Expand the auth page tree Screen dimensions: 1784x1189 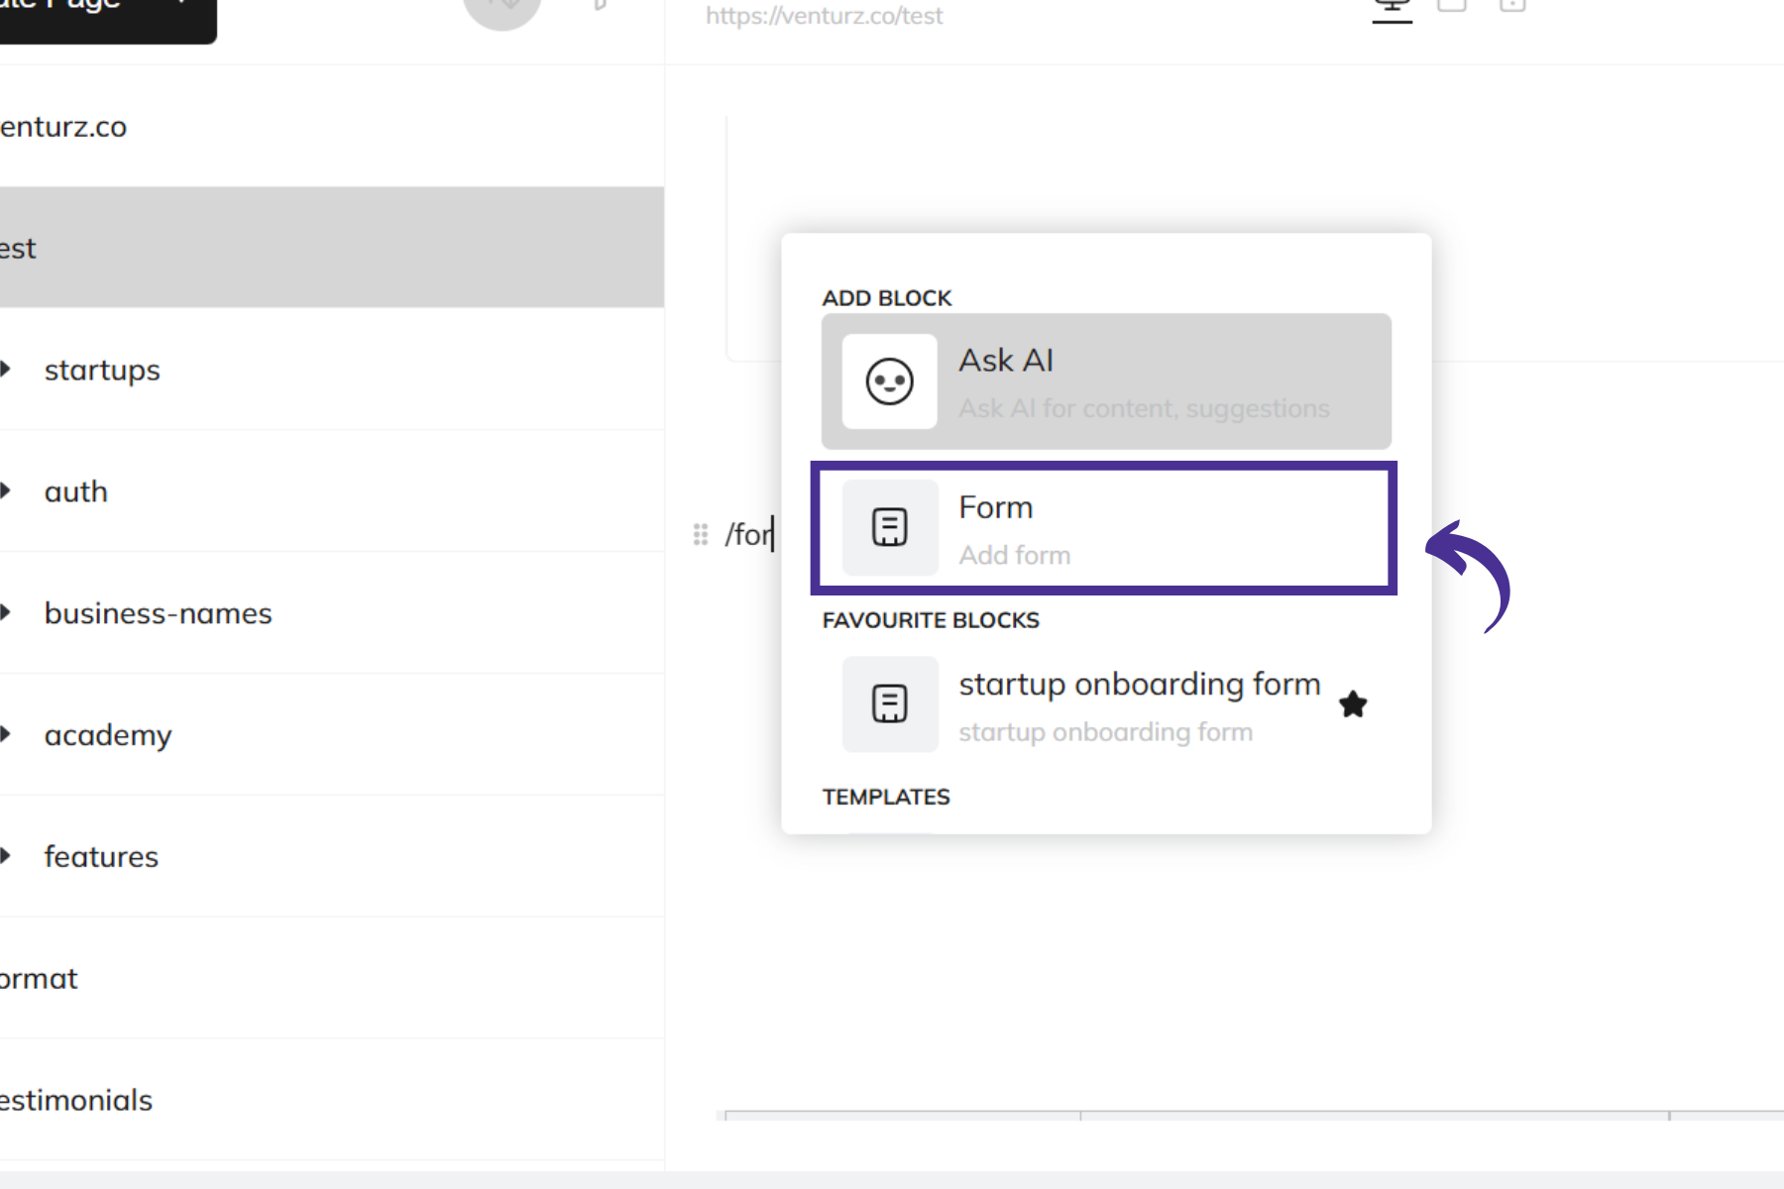coord(6,491)
